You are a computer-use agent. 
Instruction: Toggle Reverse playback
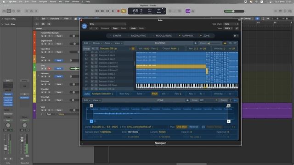[193, 127]
